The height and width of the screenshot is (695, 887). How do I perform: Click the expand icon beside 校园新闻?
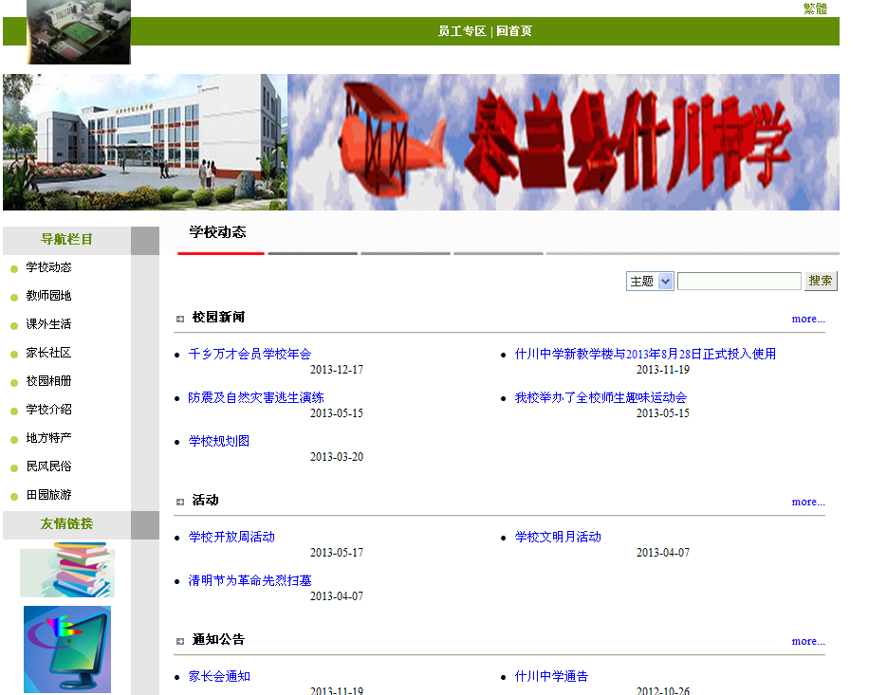(x=180, y=319)
